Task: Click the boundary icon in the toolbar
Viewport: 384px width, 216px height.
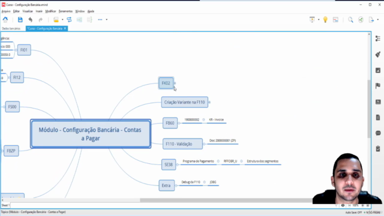Action: click(79, 20)
